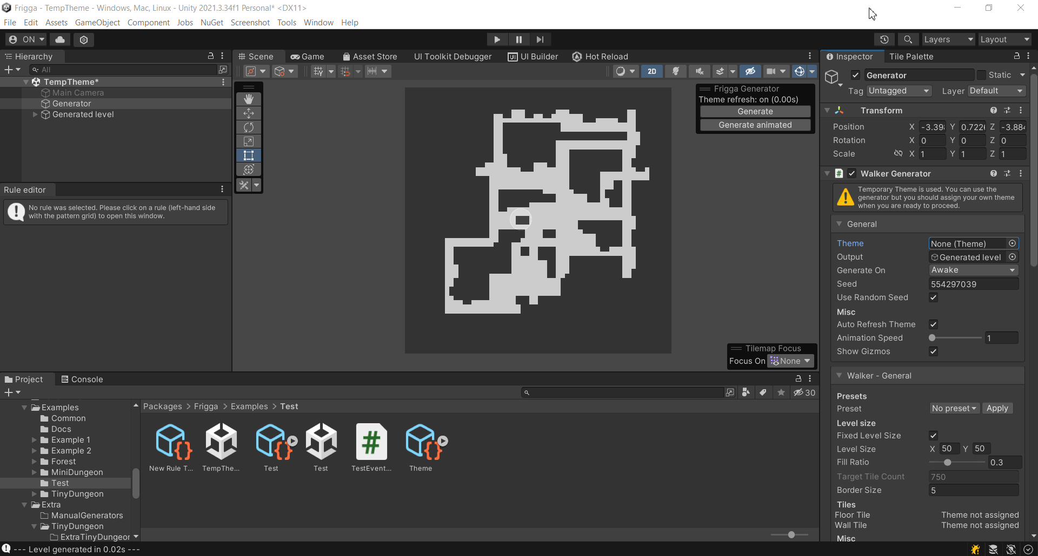Click the Theme object picker circle

click(x=1012, y=243)
